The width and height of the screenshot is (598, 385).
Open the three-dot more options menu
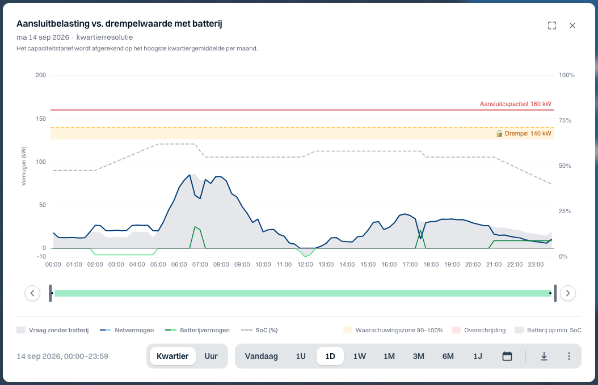(568, 356)
